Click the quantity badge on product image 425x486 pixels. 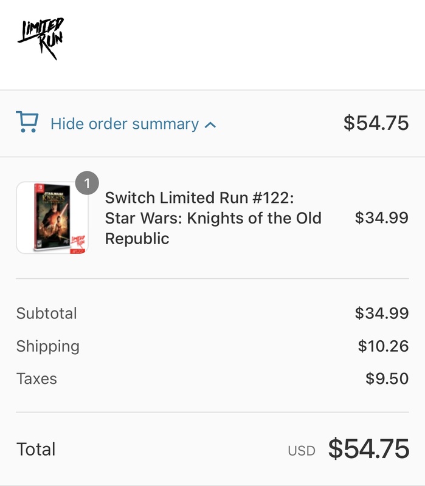(x=88, y=183)
